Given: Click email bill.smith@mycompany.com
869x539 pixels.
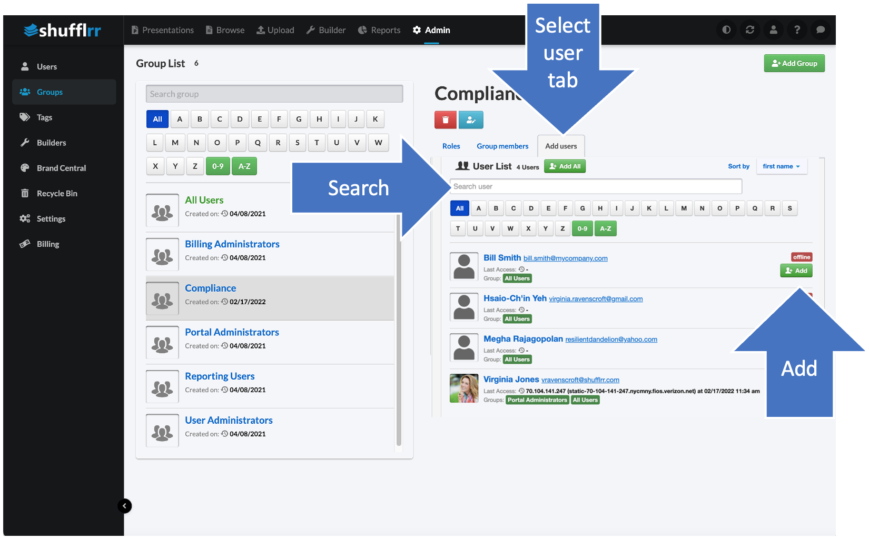Looking at the screenshot, I should click(566, 258).
